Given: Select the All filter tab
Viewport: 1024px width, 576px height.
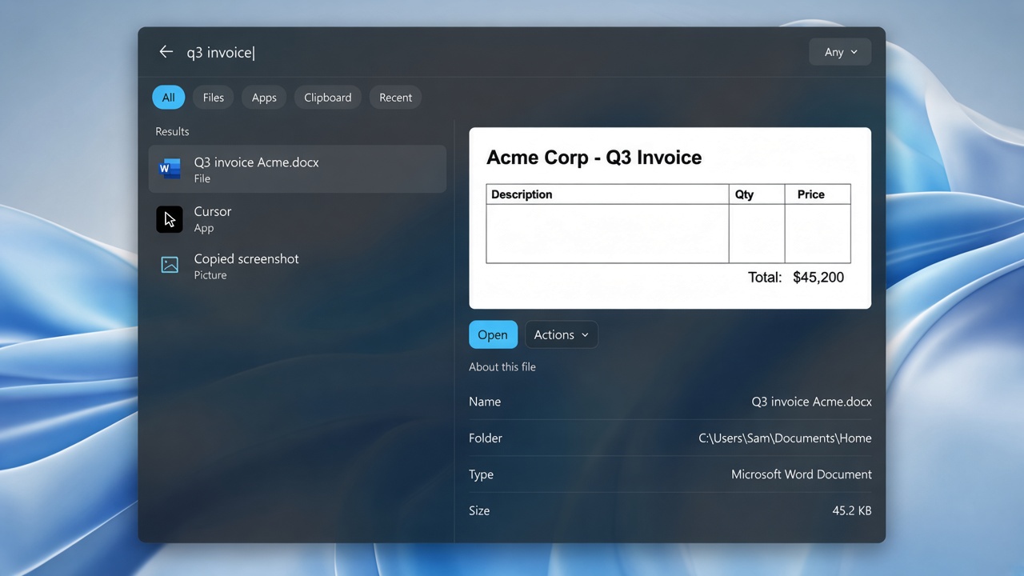Looking at the screenshot, I should pos(168,98).
